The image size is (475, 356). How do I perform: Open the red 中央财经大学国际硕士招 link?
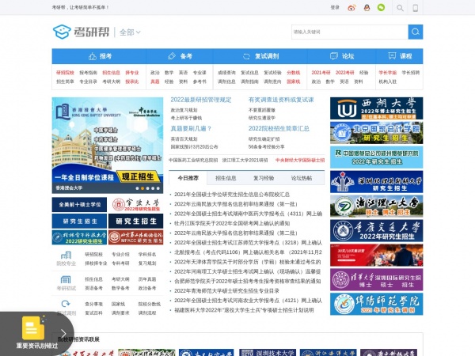coord(300,160)
